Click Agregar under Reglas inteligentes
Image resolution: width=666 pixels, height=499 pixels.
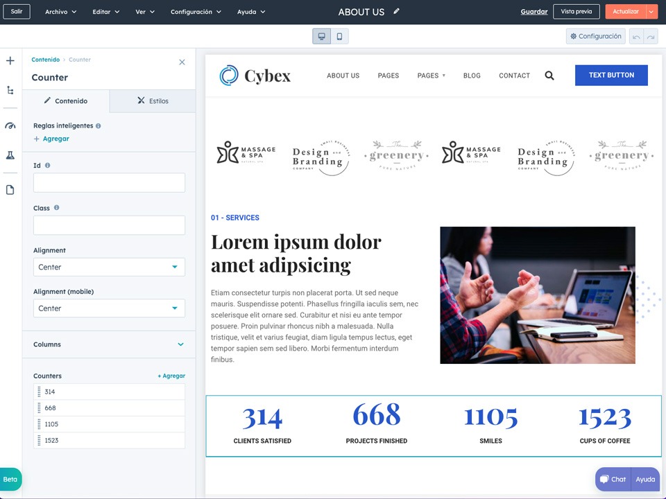tap(51, 139)
